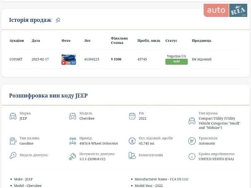Select the seller value Не відомий
The width and height of the screenshot is (251, 188).
click(x=202, y=59)
